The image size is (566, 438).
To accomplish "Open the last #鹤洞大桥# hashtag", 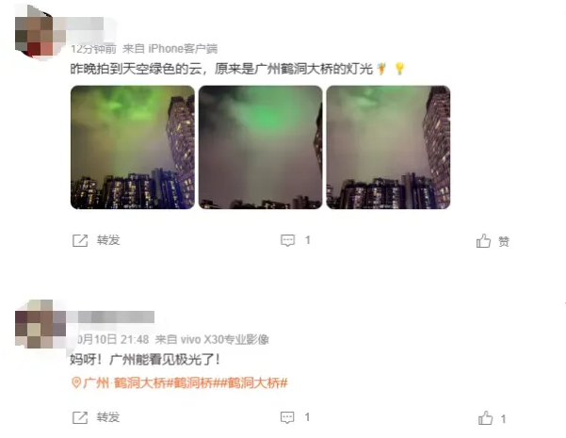I will tap(254, 382).
